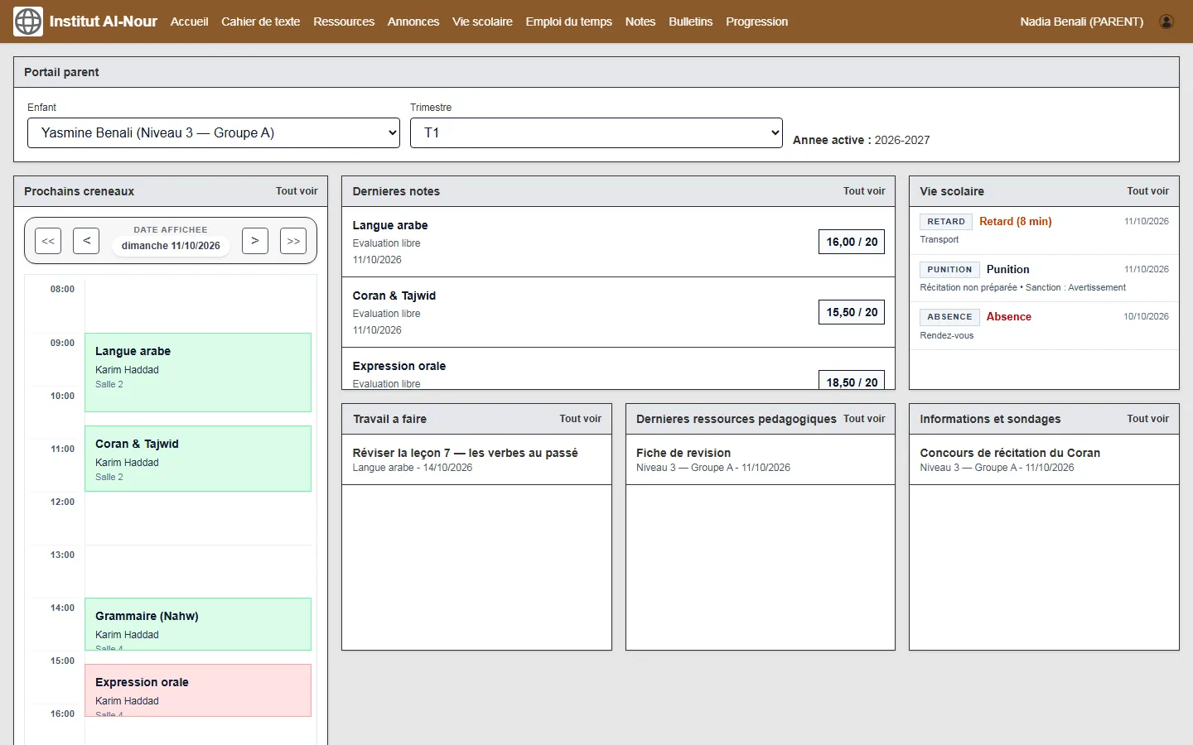Click the 18,50 / 20 grade badge
1193x745 pixels.
852,380
